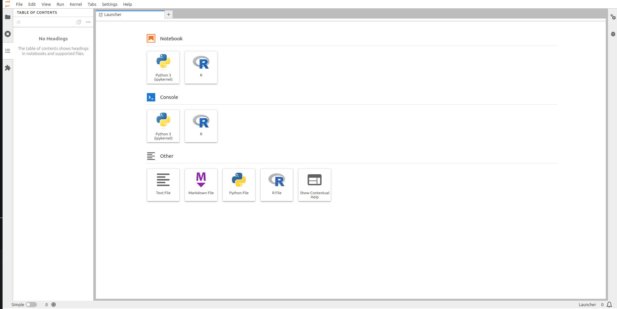Create a new Python File

pos(239,185)
